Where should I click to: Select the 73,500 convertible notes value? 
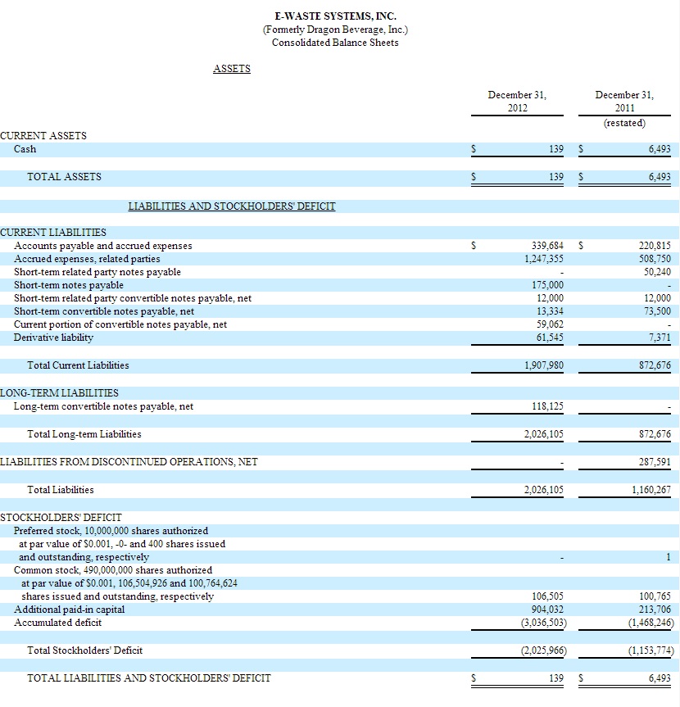pos(657,311)
